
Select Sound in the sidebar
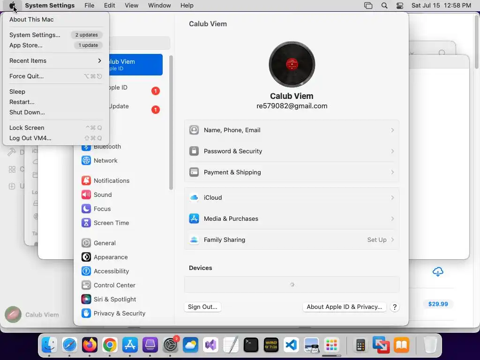[121, 195]
